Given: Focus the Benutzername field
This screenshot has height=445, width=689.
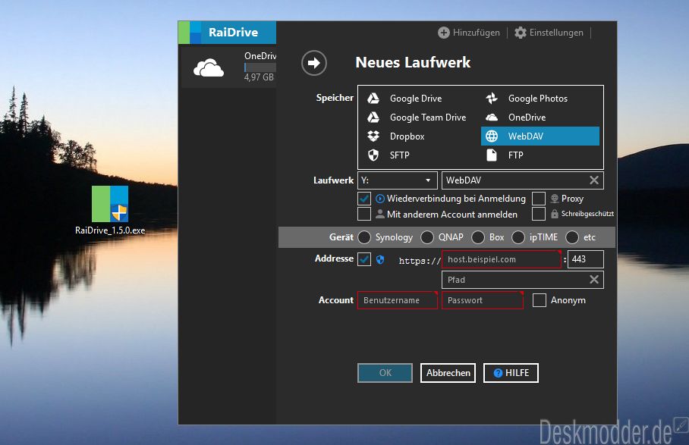Looking at the screenshot, I should click(397, 300).
